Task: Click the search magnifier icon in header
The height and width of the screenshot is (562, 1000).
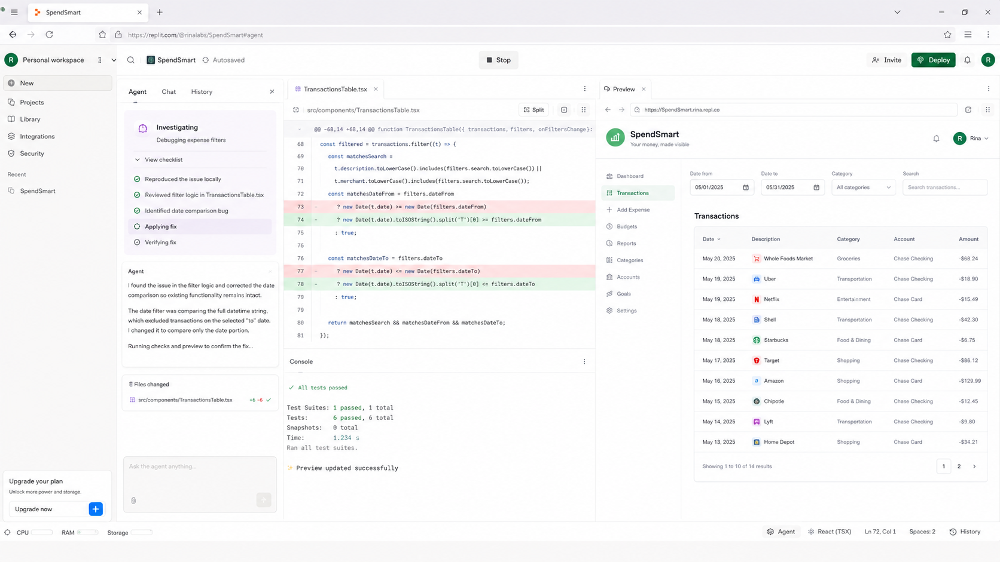Action: 131,60
